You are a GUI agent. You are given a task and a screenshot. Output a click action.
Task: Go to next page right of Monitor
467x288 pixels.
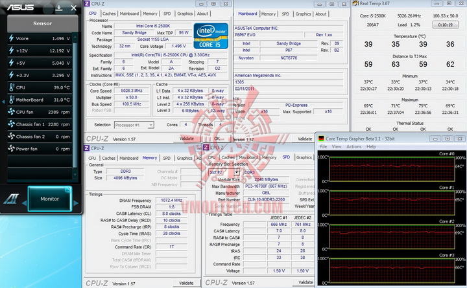(76, 203)
